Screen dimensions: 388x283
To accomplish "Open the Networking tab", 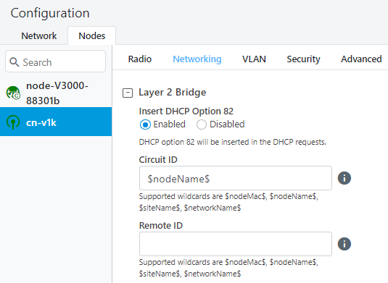I will (197, 59).
